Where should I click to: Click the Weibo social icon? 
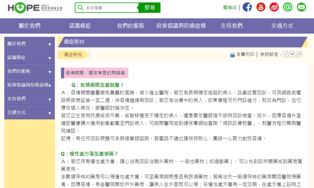(x=274, y=7)
